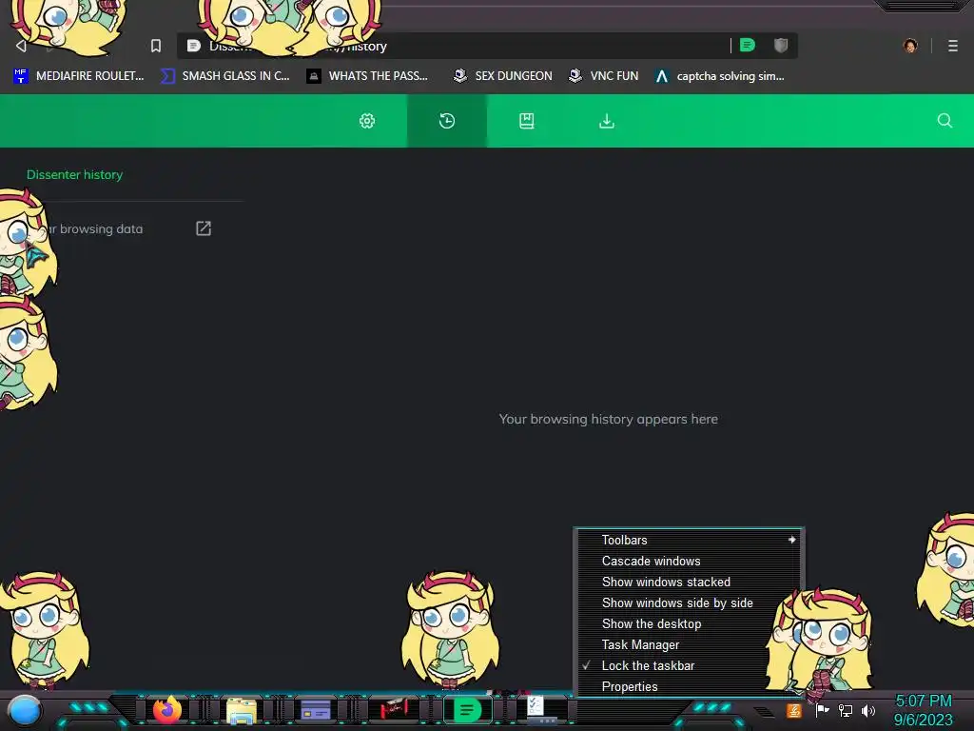Click external-link icon beside browsing data
974x731 pixels.
[204, 228]
